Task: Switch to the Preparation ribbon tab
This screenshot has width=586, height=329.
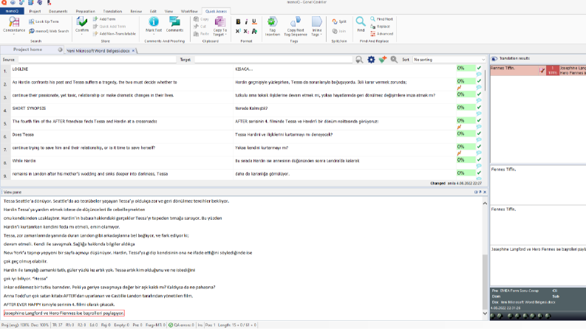Action: point(85,11)
